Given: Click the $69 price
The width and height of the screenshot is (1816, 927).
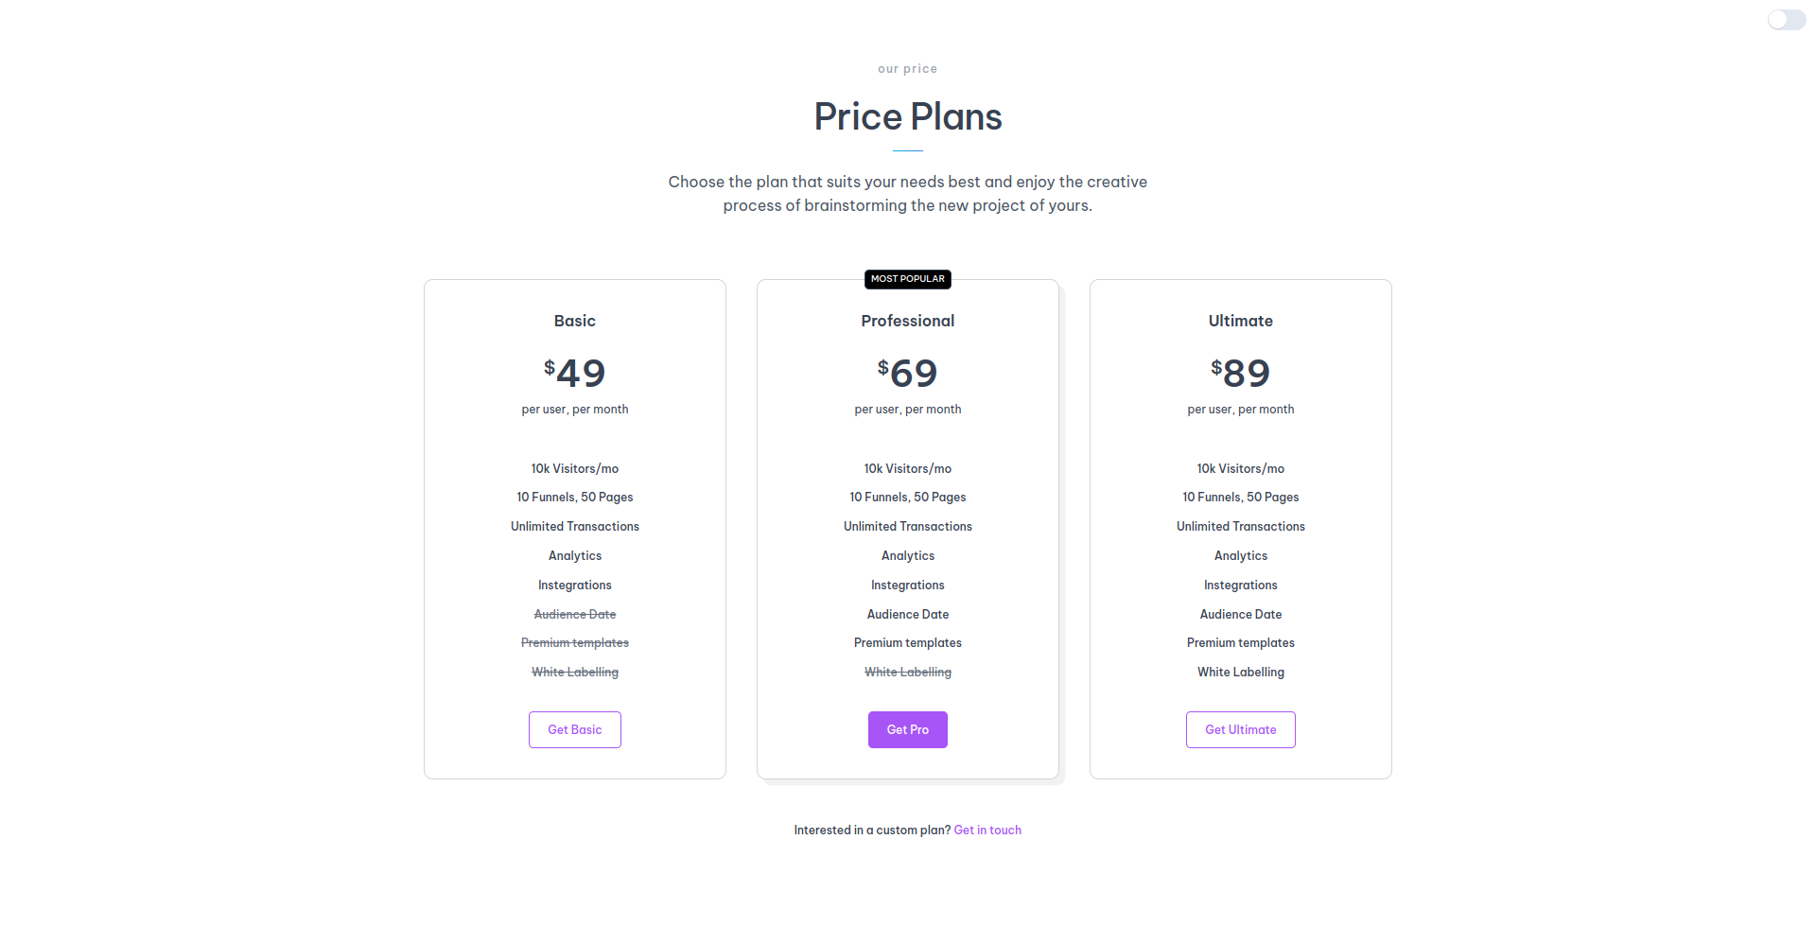Looking at the screenshot, I should pos(907,373).
